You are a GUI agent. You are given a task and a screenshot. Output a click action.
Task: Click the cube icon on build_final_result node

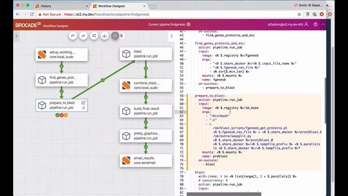tap(126, 111)
